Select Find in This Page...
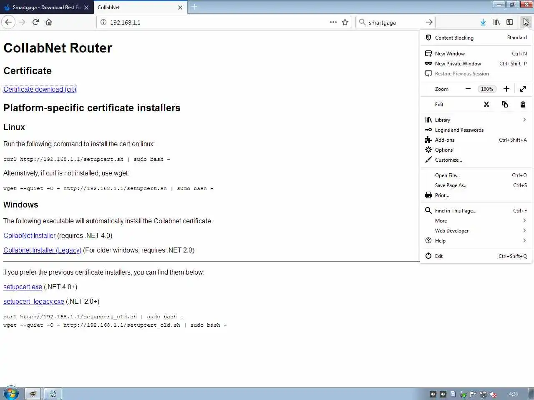The height and width of the screenshot is (400, 534). click(476, 211)
